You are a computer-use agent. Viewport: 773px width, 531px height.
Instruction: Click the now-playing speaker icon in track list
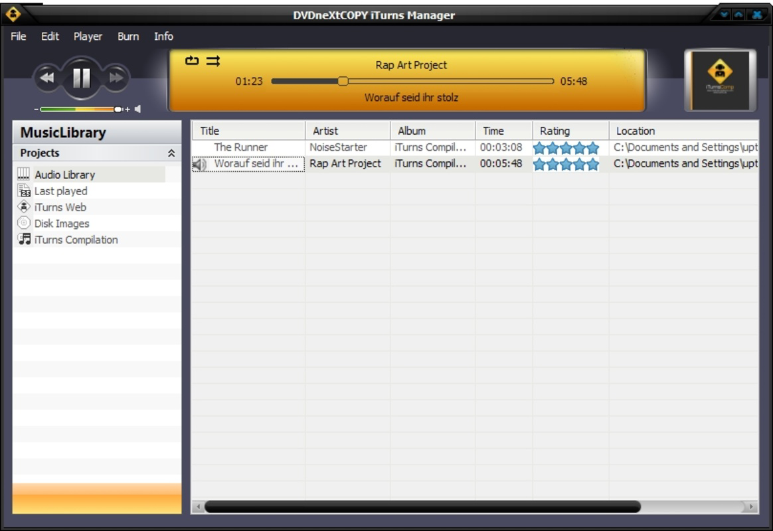[x=200, y=164]
